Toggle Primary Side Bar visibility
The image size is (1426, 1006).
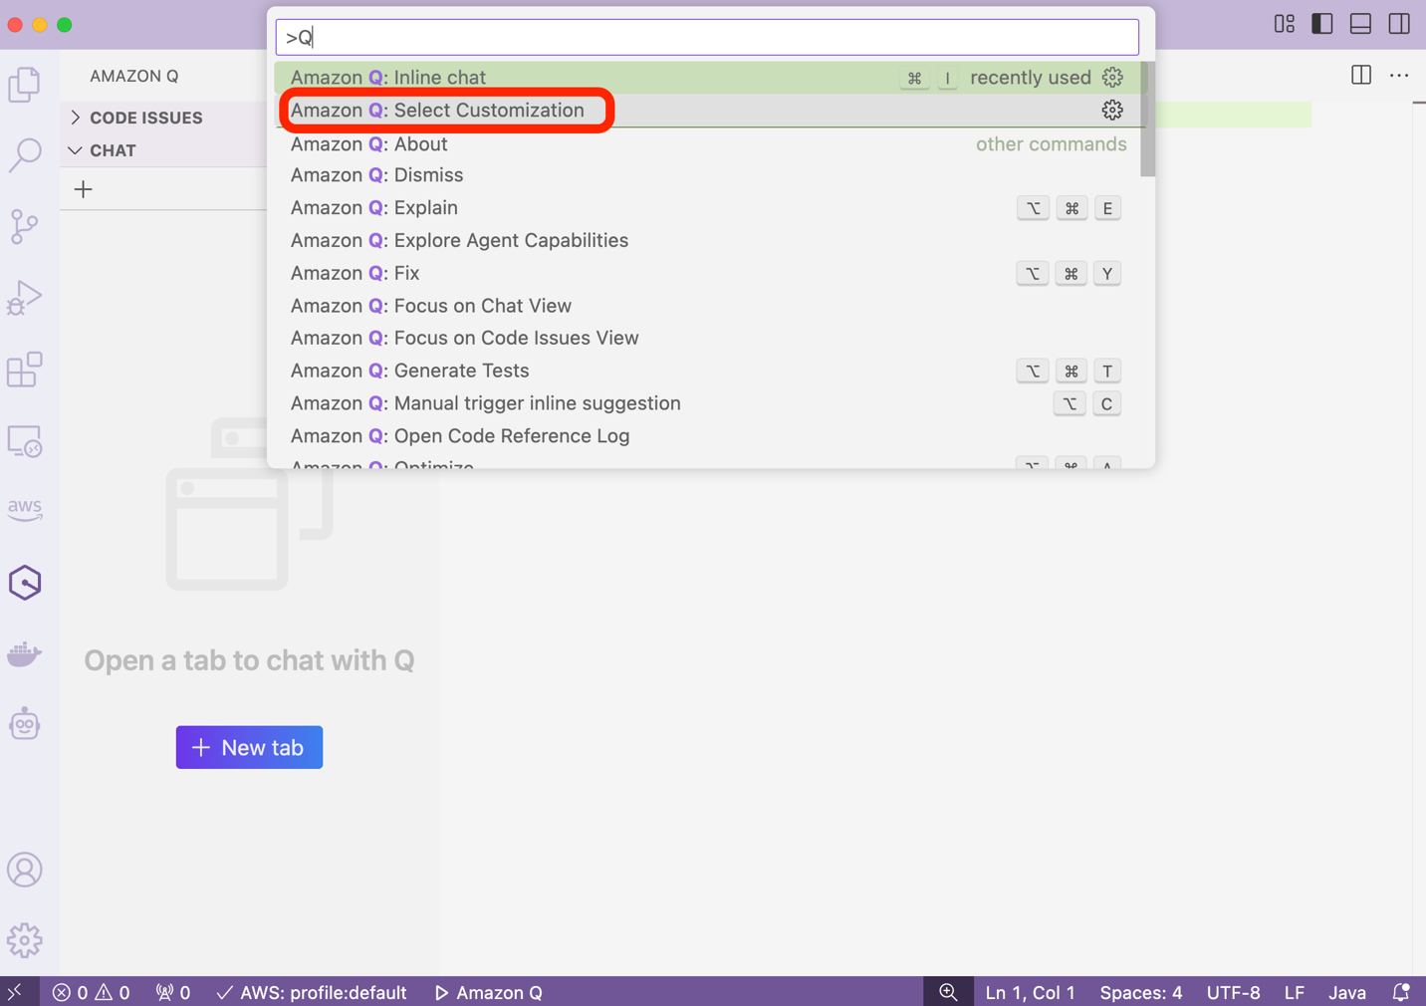point(1322,24)
